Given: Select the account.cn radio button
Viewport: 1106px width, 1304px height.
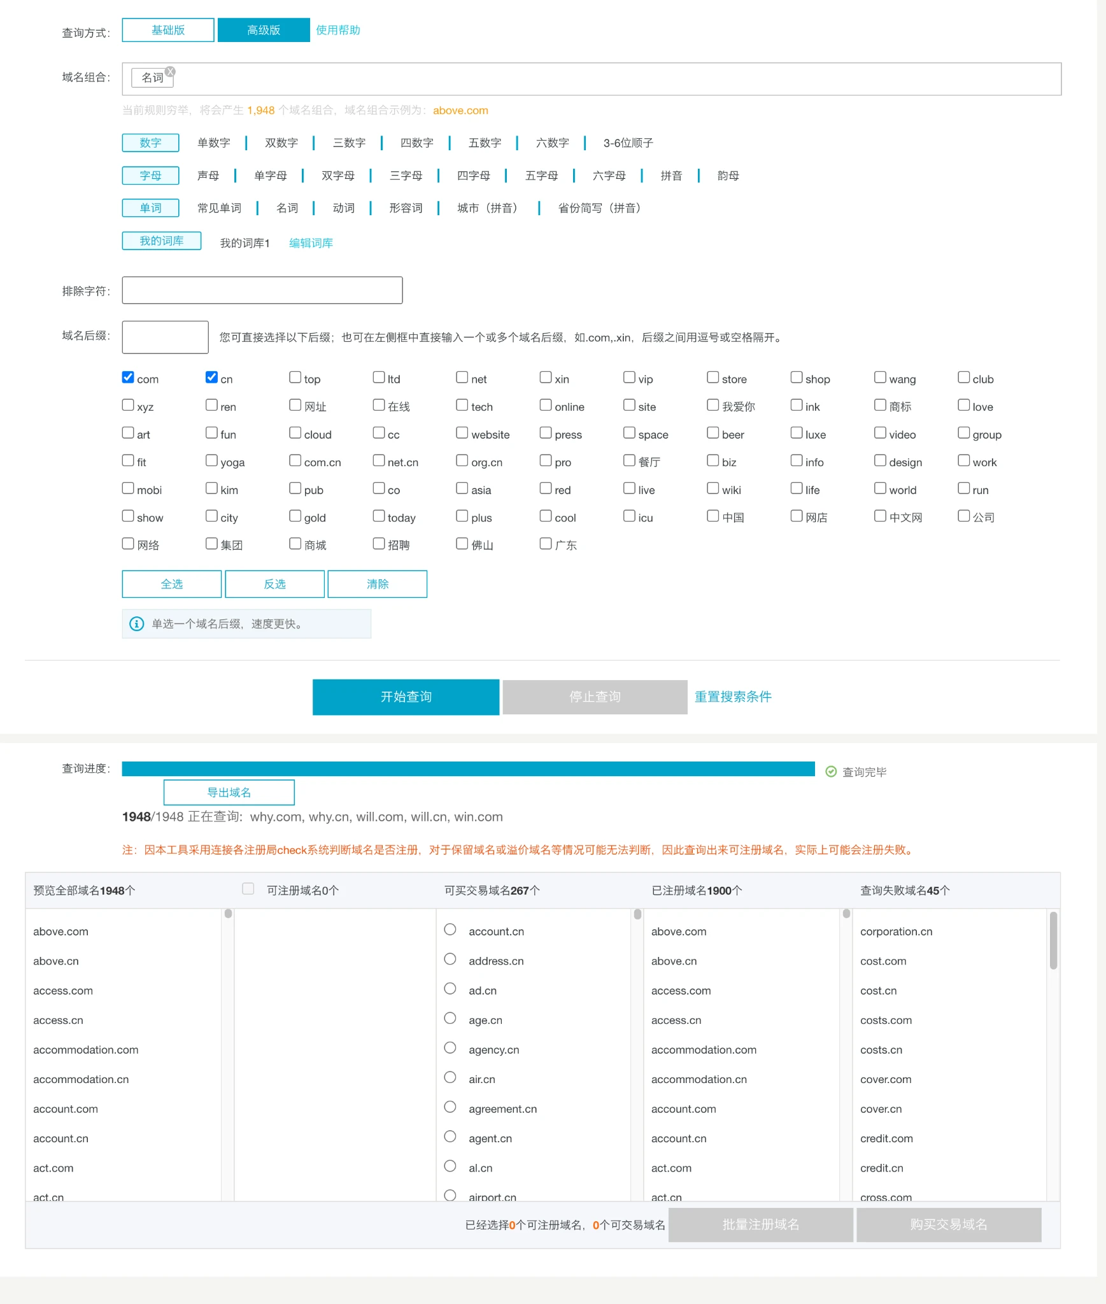Looking at the screenshot, I should tap(450, 930).
